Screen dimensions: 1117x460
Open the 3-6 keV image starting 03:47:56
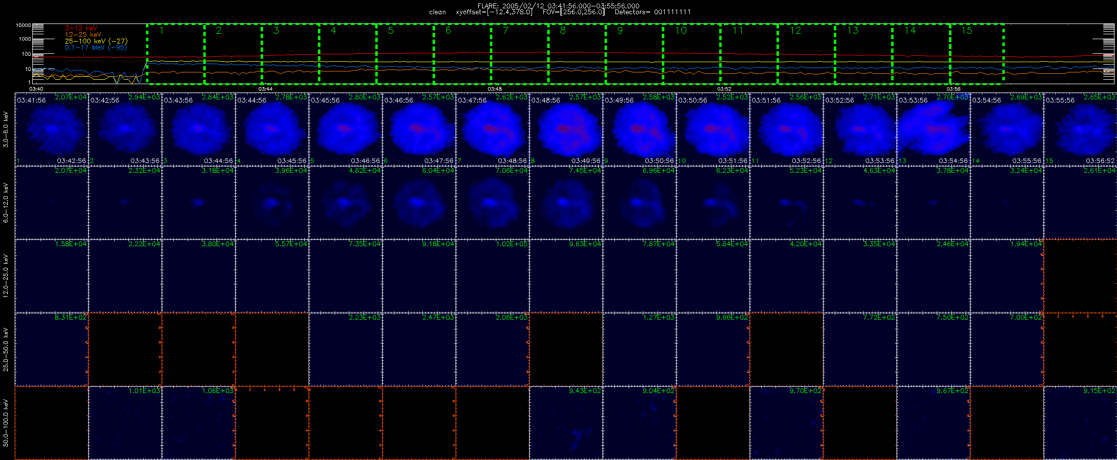point(492,129)
